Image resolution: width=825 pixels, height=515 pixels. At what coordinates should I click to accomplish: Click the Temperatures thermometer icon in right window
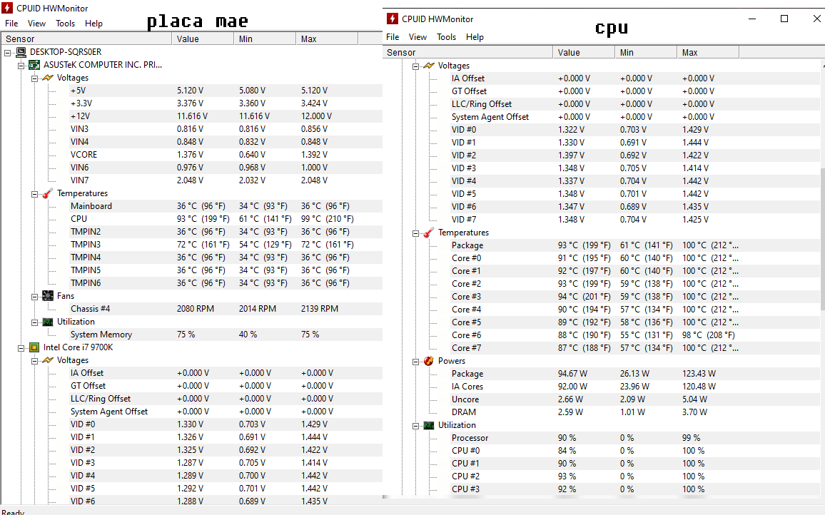point(429,233)
